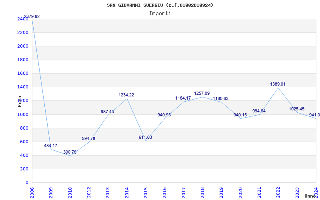Select y-axis tick 2000

click(22, 46)
